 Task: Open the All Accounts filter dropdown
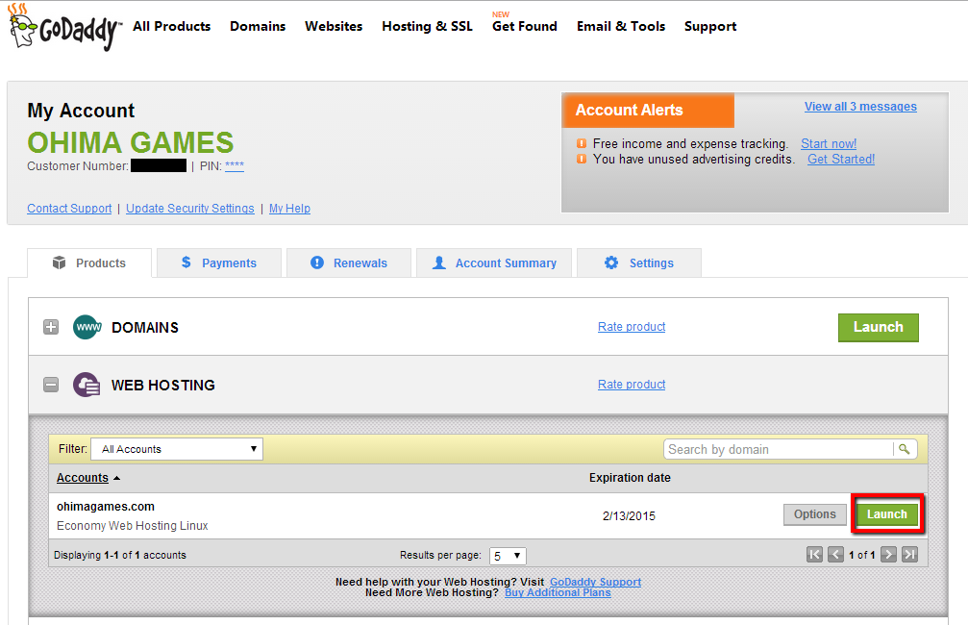pyautogui.click(x=177, y=449)
